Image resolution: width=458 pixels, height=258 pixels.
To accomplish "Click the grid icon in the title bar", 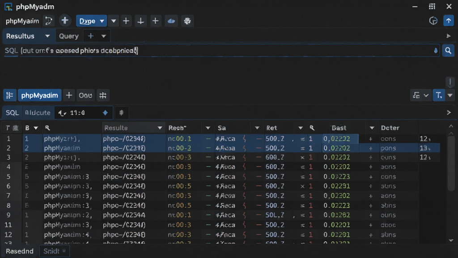I will pyautogui.click(x=432, y=6).
